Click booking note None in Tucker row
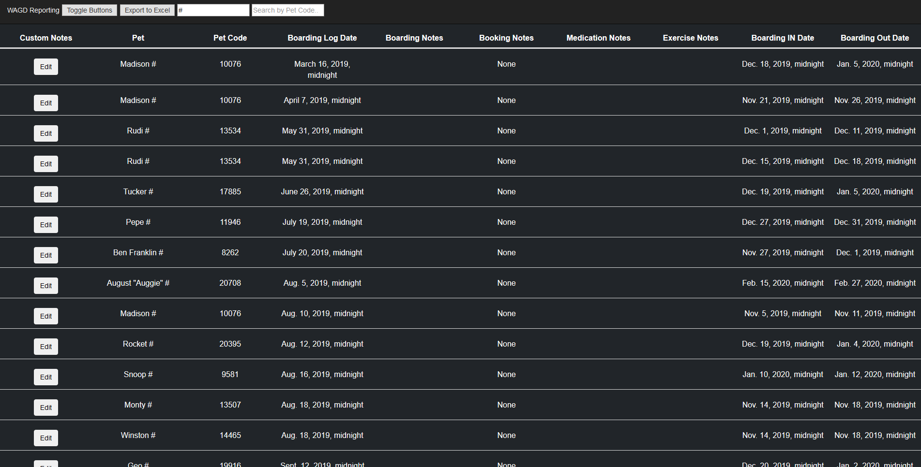This screenshot has height=467, width=921. pyautogui.click(x=506, y=191)
